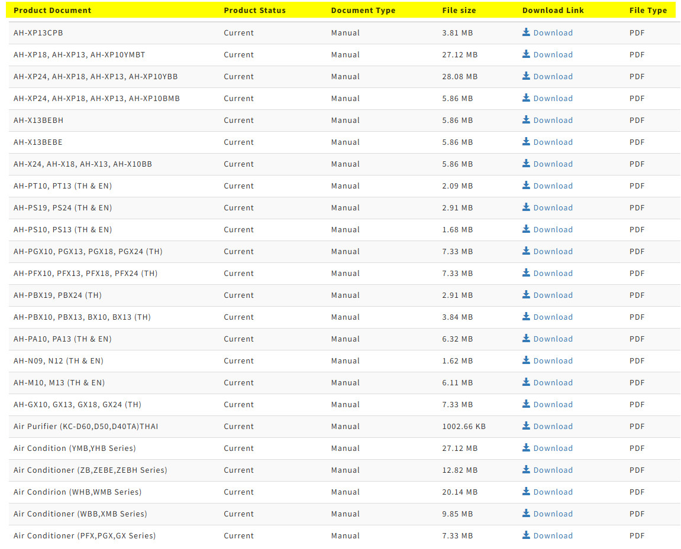Download the AH-PS19, PS24 manual
The height and width of the screenshot is (549, 681).
(553, 208)
